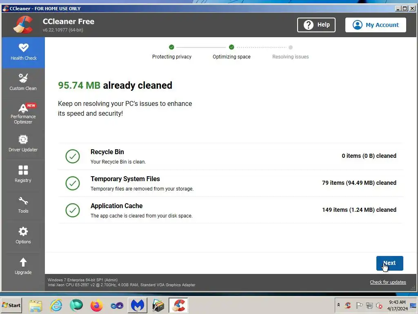Click the Next button

point(389,263)
